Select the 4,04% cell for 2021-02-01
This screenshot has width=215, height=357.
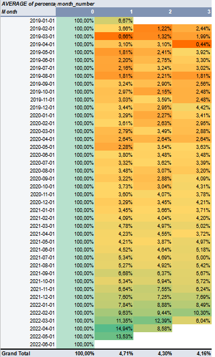coord(153,218)
